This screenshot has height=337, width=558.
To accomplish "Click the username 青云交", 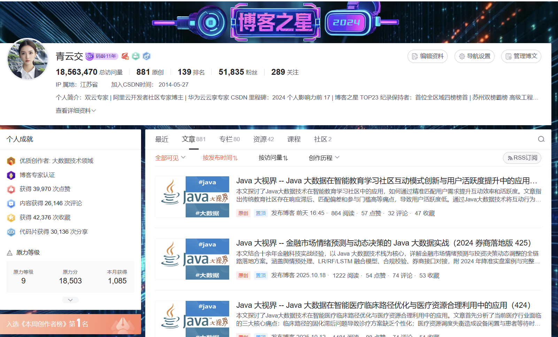I will point(69,56).
